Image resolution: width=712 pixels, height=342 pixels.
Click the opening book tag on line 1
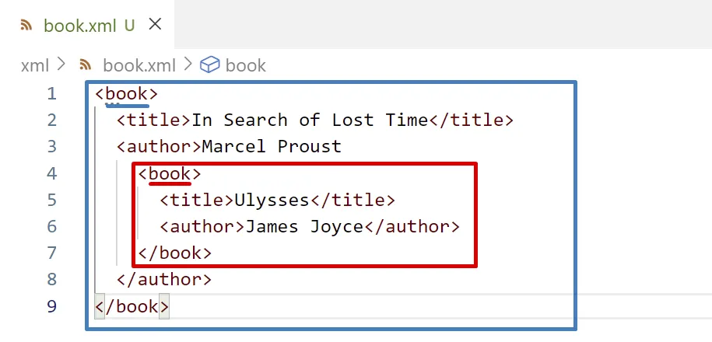pyautogui.click(x=126, y=94)
